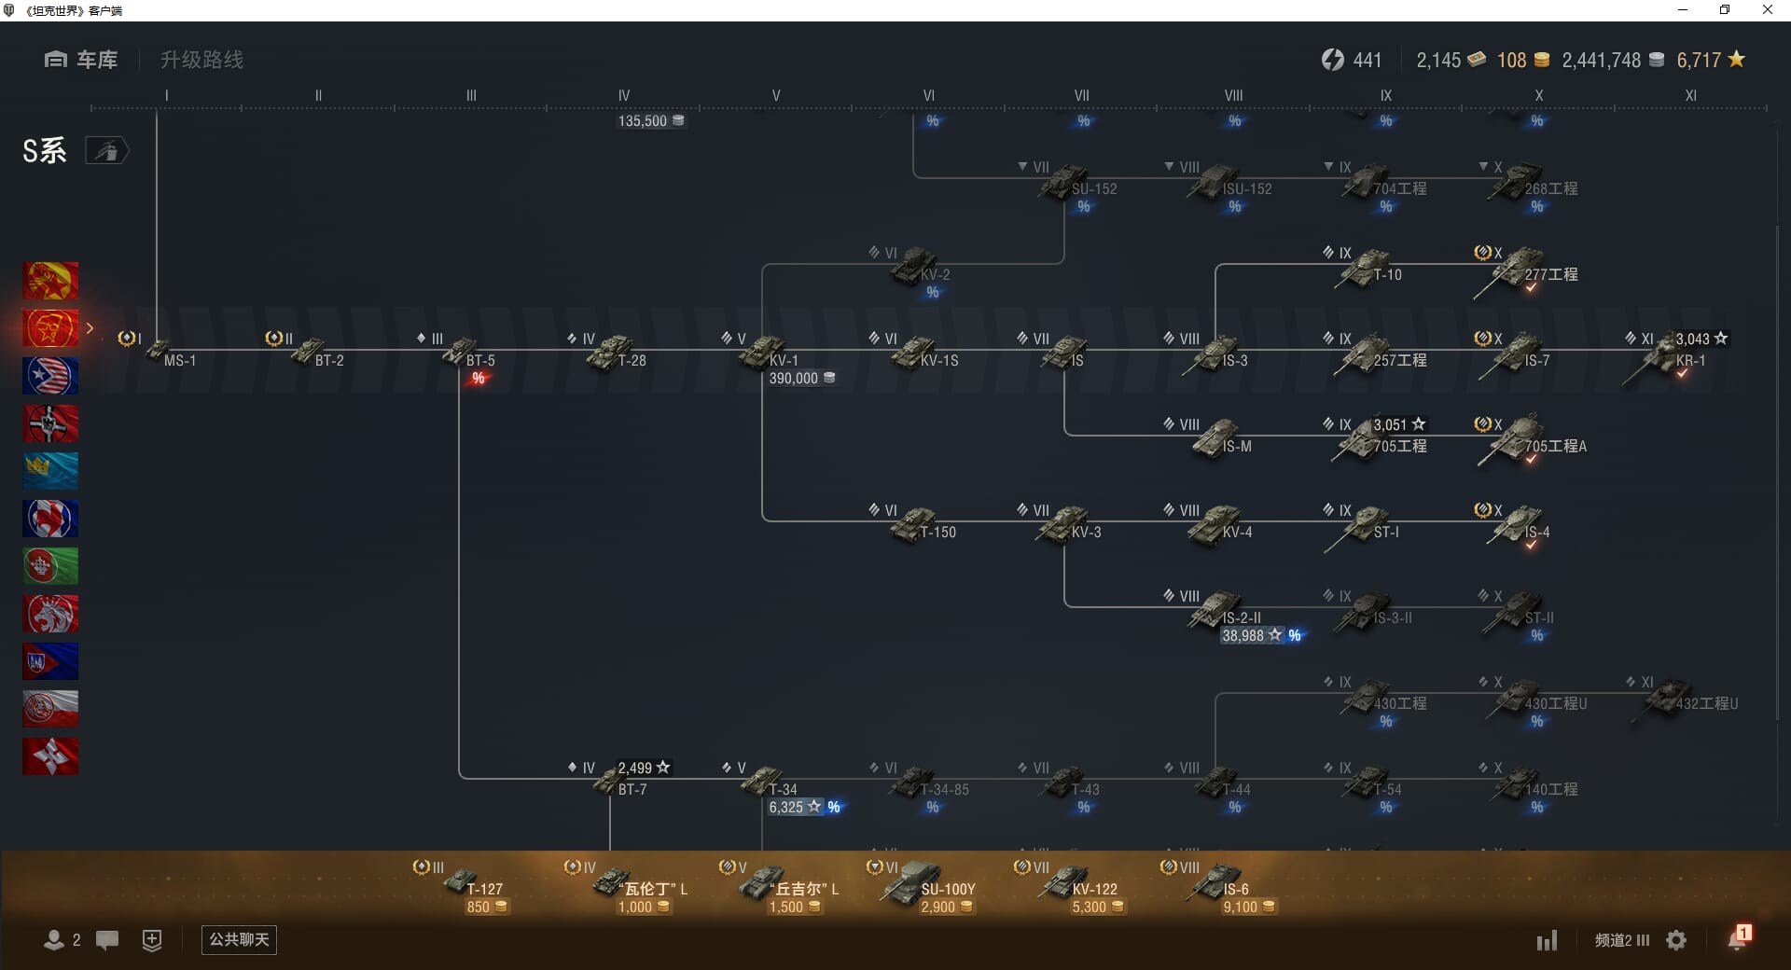This screenshot has width=1791, height=970.
Task: Expand the arrow beside the selected nation flag
Action: tap(90, 328)
